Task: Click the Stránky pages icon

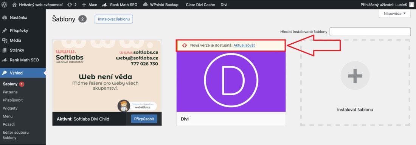Action: tap(5, 50)
